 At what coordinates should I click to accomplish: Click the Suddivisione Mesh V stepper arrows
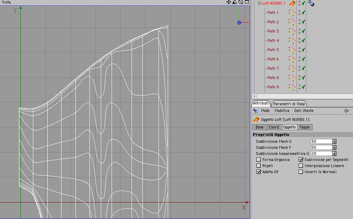pyautogui.click(x=334, y=147)
